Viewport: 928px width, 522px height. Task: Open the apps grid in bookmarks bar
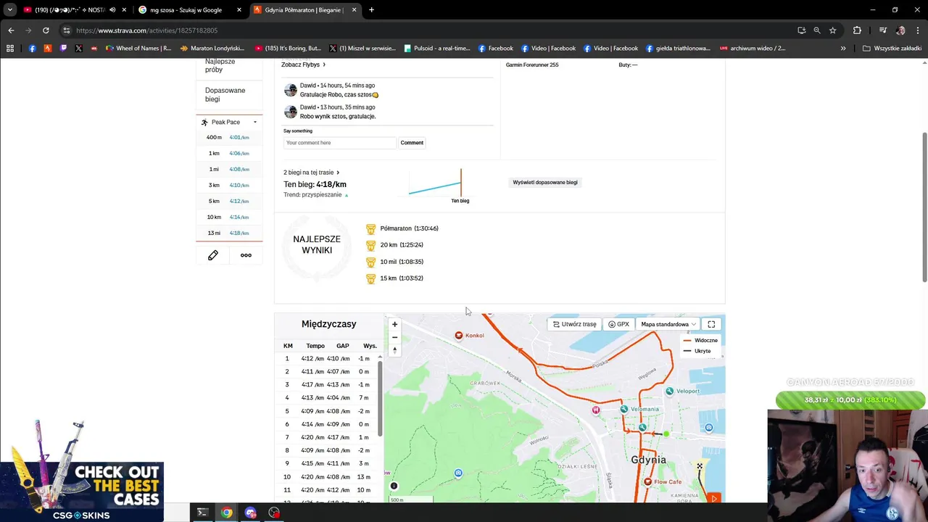pyautogui.click(x=10, y=49)
